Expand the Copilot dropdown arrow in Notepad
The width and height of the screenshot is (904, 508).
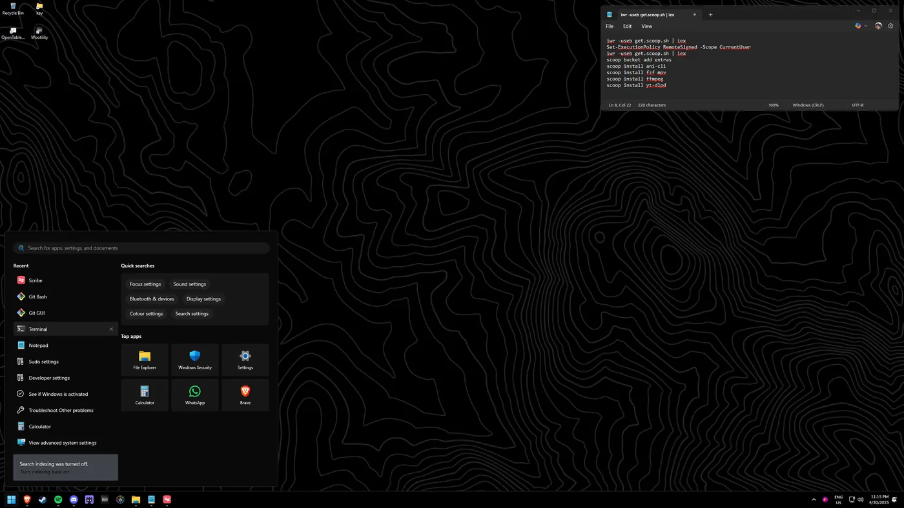[x=866, y=26]
